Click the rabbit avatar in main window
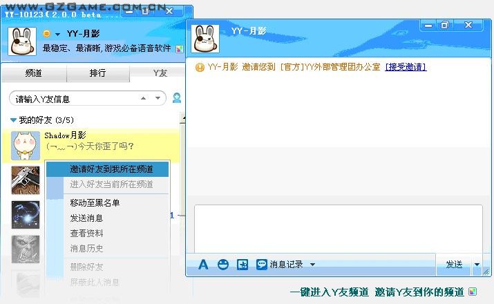Screen dimensions: 494x304 (x=21, y=41)
